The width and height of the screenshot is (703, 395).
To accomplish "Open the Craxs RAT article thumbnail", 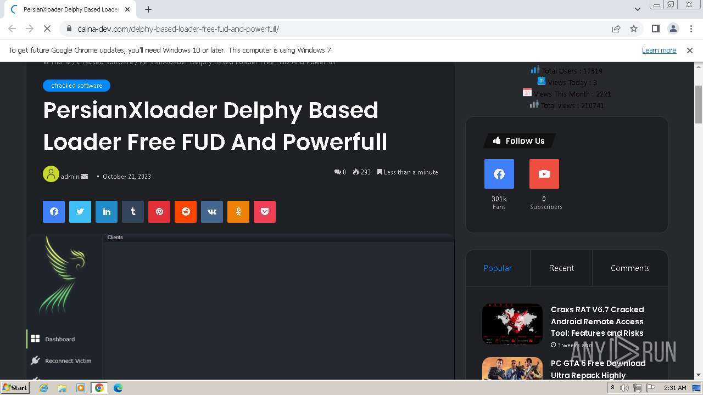I will point(512,324).
